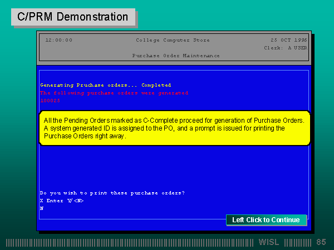334x250 pixels.
Task: Click the WISL label in footer
Action: [270, 243]
